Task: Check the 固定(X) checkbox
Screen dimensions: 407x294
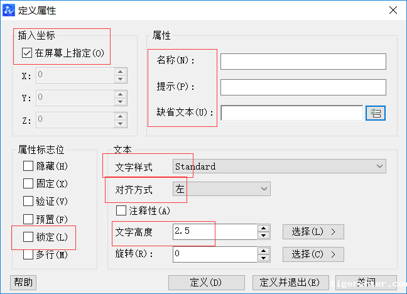Action: click(28, 184)
